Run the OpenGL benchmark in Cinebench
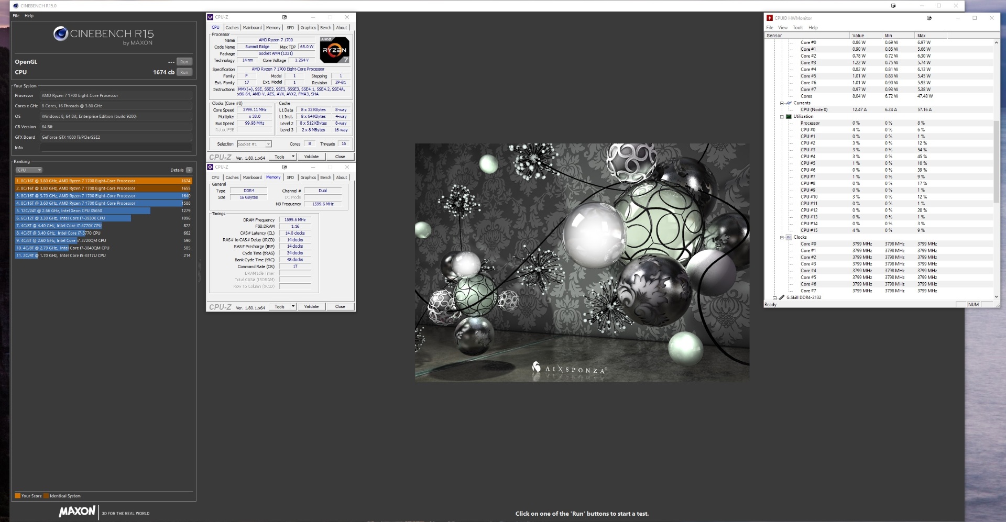The height and width of the screenshot is (522, 1006). click(x=184, y=62)
